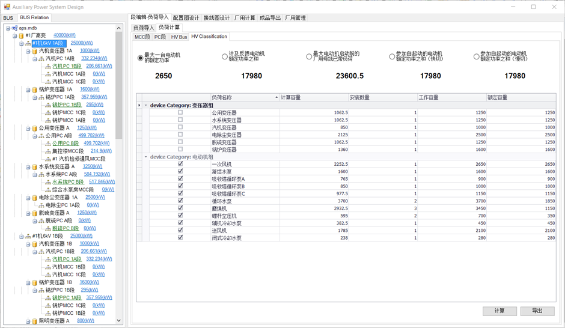Collapse the device Category 变压器组 group

146,106
